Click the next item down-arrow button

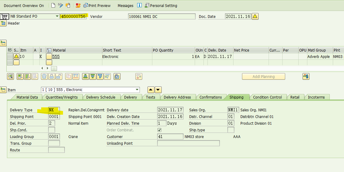pos(158,89)
